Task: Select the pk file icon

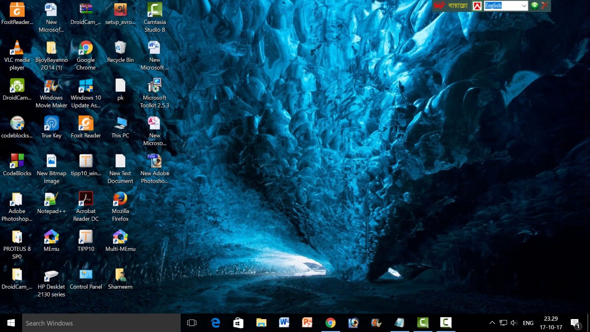Action: point(120,89)
